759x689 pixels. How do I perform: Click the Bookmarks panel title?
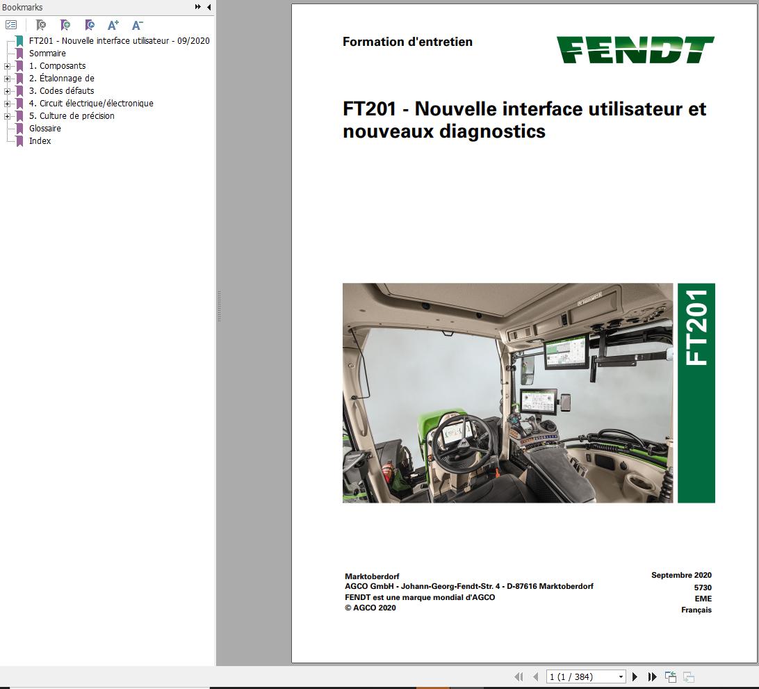(x=22, y=7)
